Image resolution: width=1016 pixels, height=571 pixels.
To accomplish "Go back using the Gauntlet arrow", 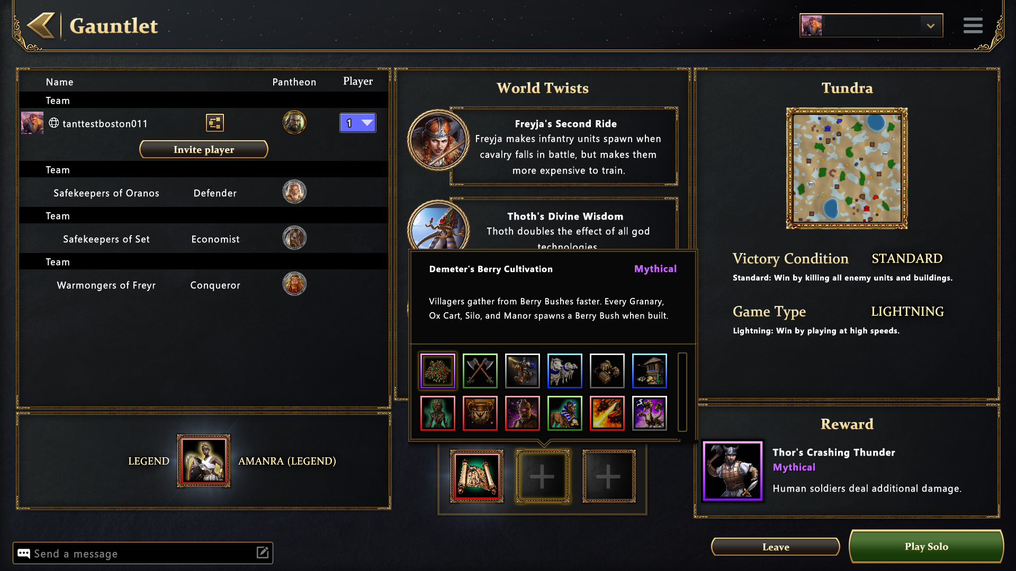I will 41,25.
